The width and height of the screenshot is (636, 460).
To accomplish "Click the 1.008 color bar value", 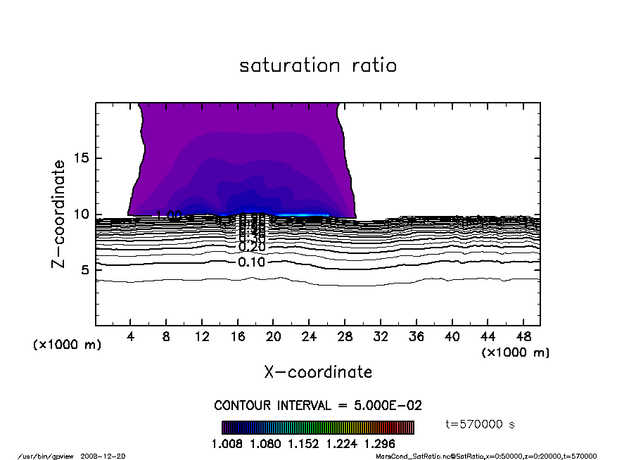I will pos(226,444).
